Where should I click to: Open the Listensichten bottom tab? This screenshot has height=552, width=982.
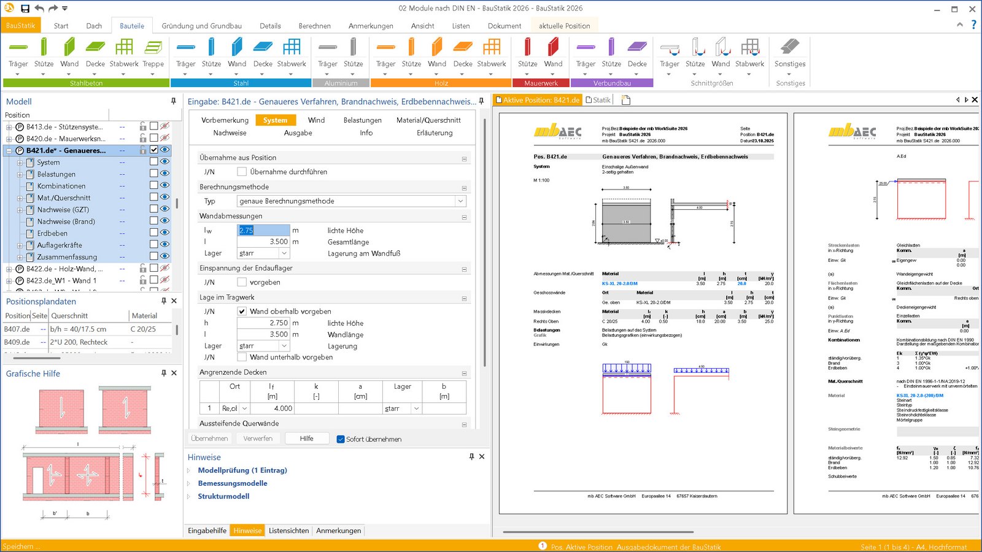288,531
